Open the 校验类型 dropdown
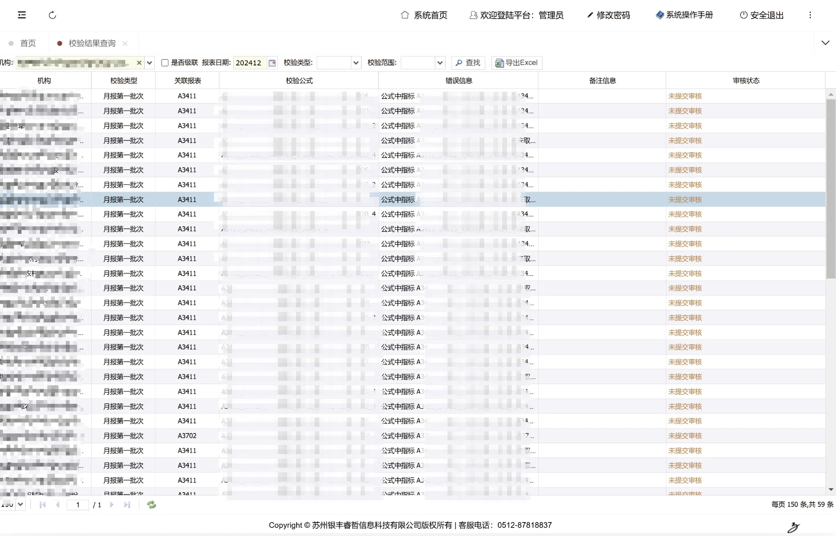Viewport: 836px width, 536px height. point(356,63)
